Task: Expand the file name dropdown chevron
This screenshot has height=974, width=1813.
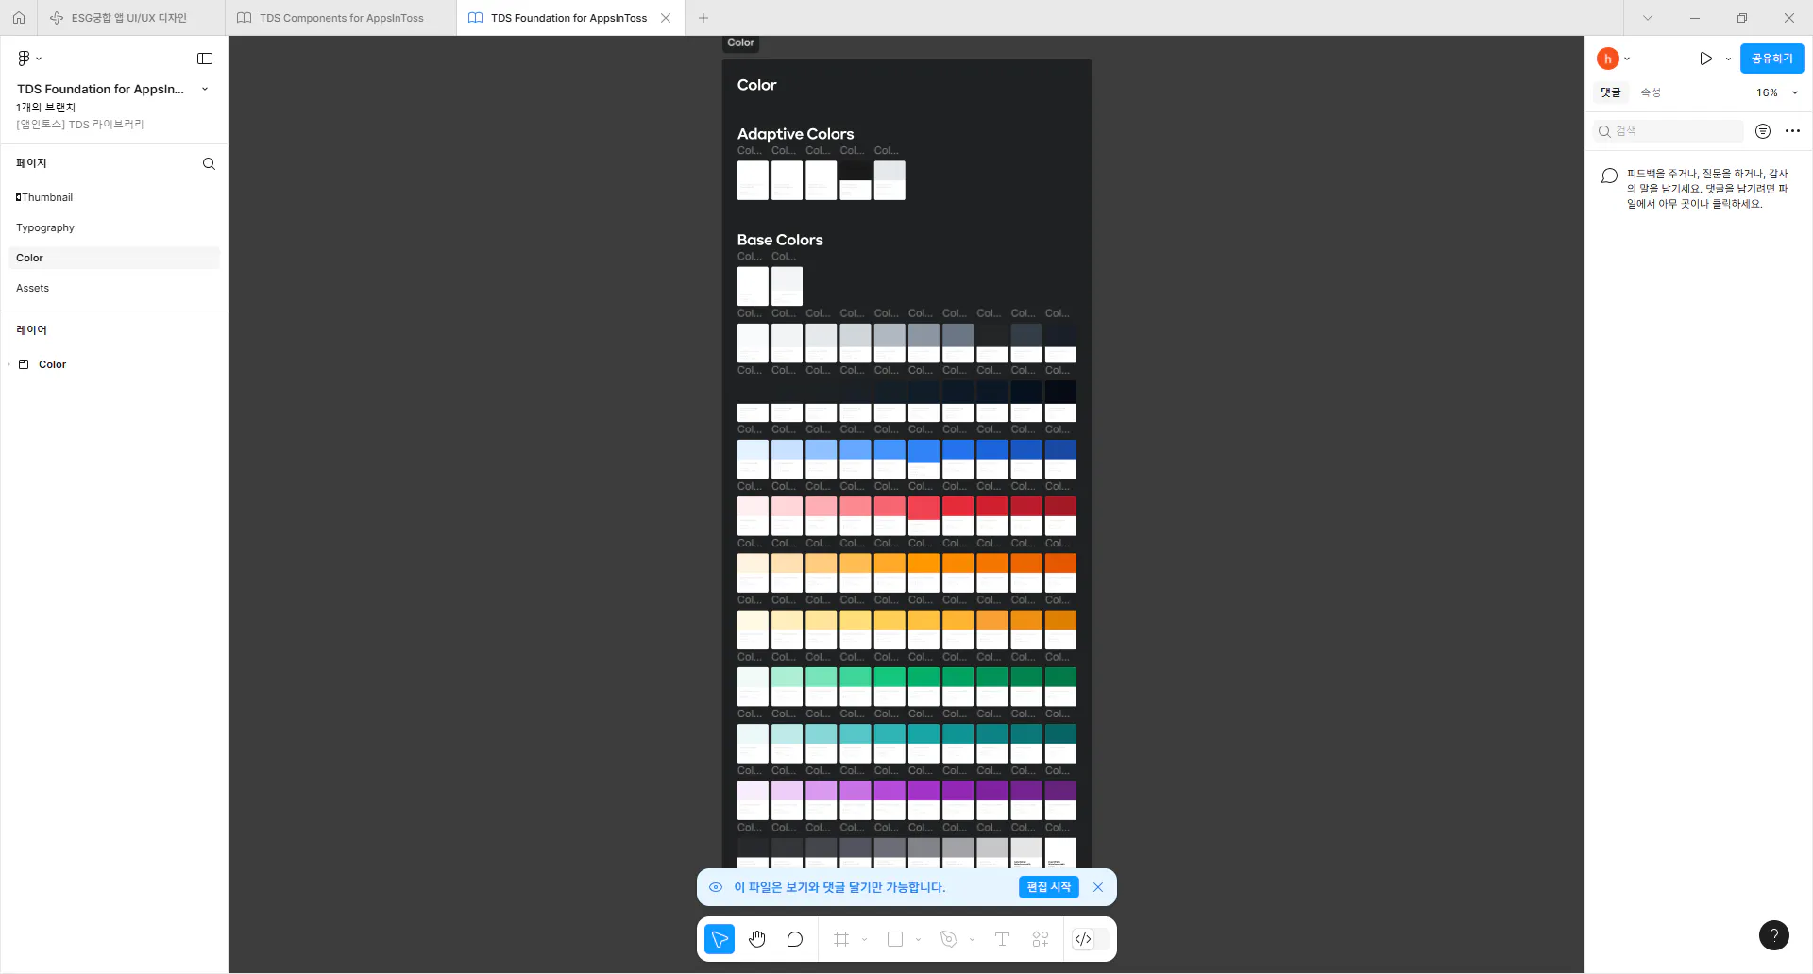Action: pyautogui.click(x=205, y=89)
